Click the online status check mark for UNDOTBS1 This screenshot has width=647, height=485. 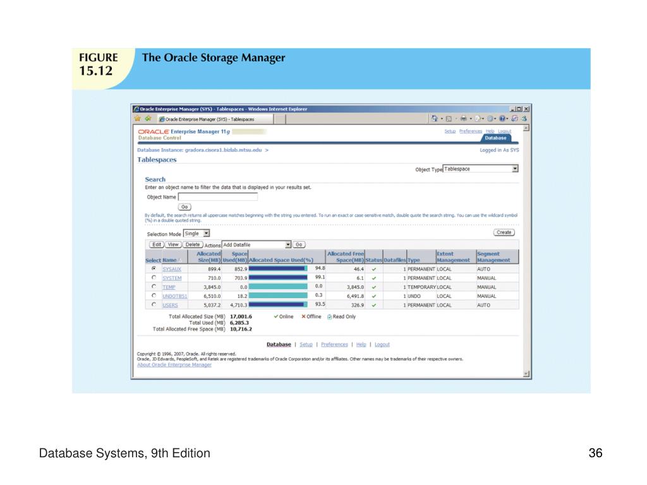pos(374,297)
